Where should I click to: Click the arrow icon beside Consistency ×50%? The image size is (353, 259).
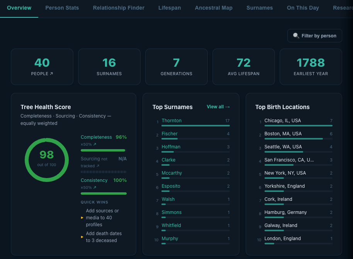tap(95, 187)
